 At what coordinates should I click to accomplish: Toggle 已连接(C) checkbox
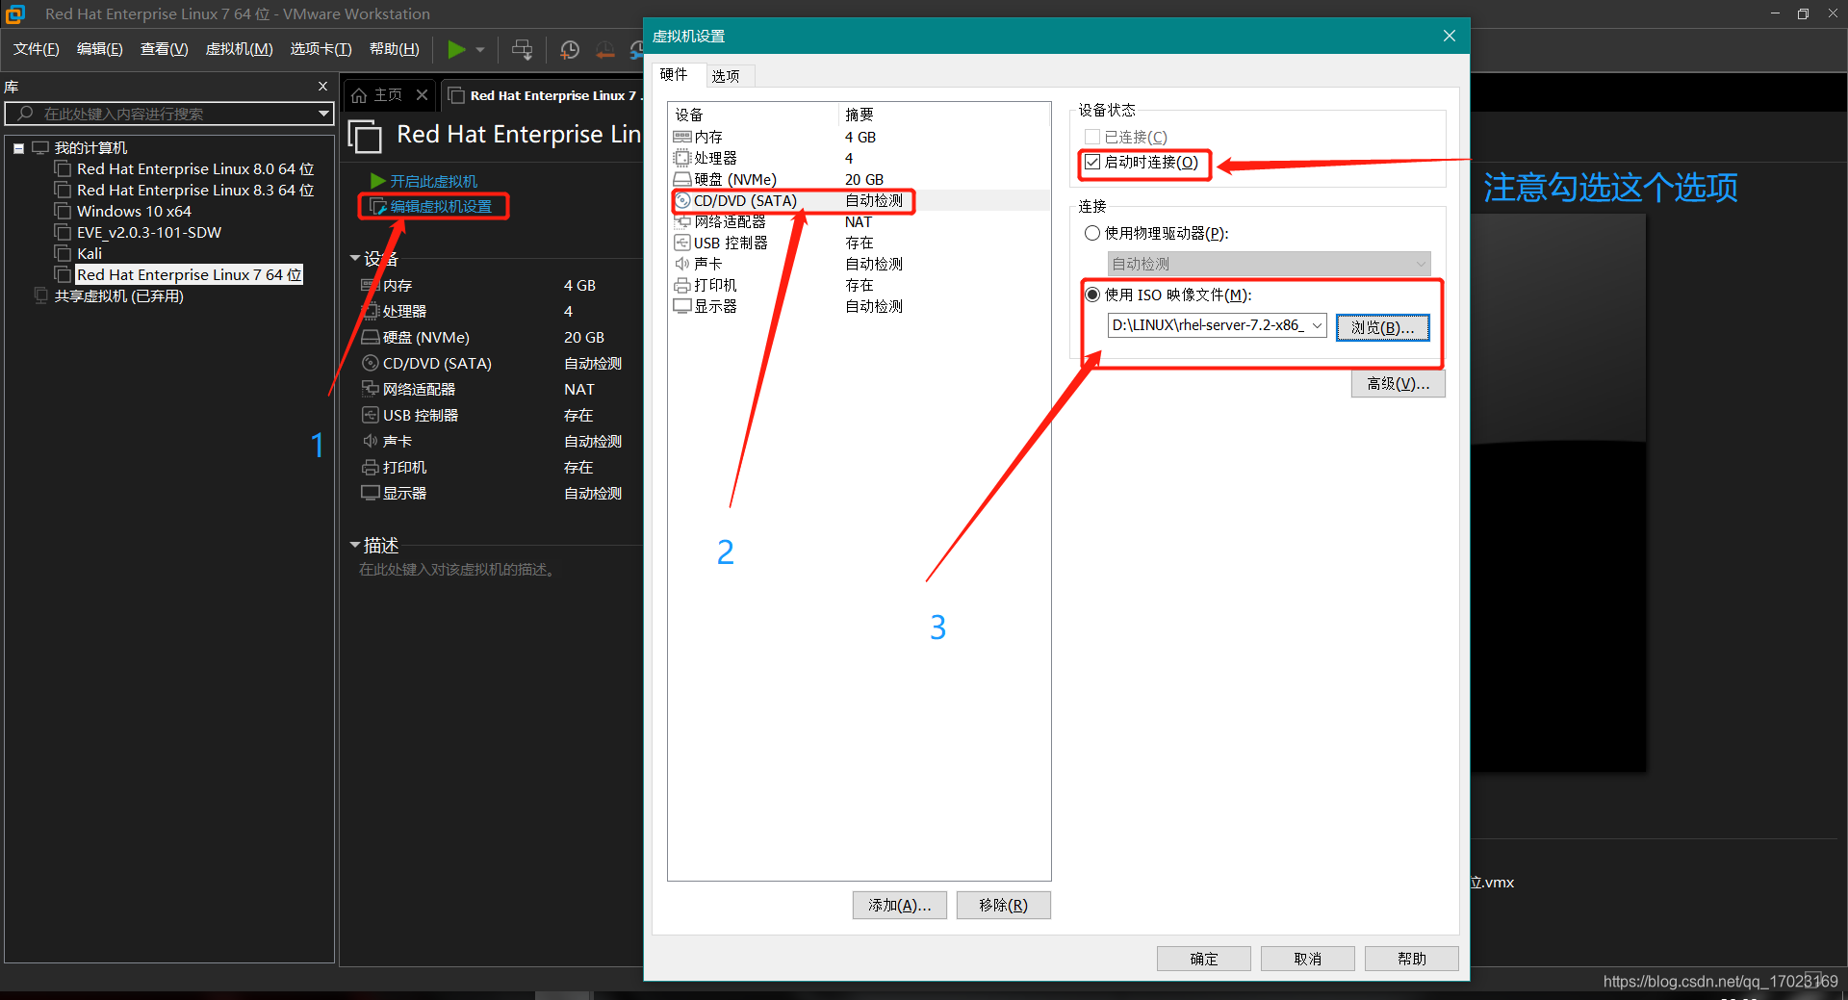coord(1092,137)
